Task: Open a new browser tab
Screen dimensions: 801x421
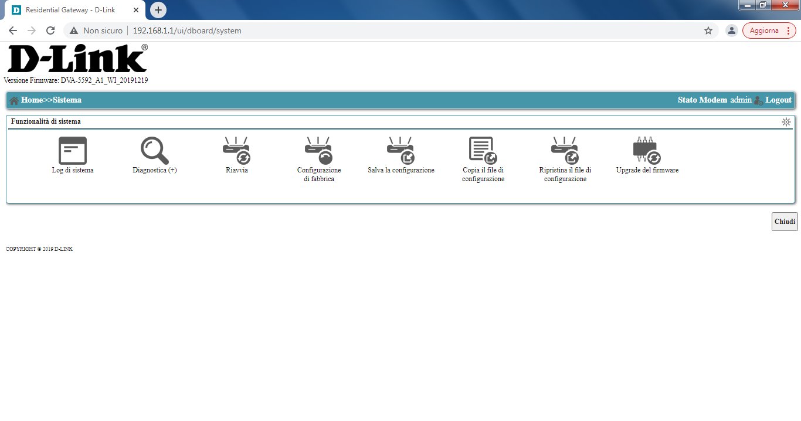Action: (158, 10)
